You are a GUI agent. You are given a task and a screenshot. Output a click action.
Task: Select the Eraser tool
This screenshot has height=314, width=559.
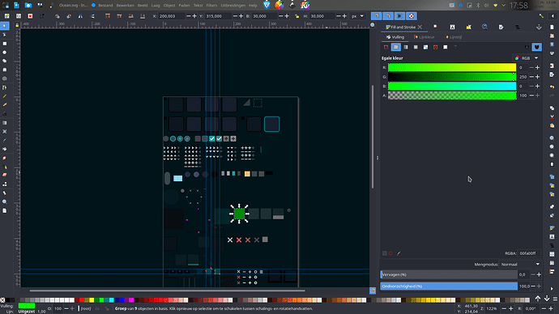click(4, 175)
